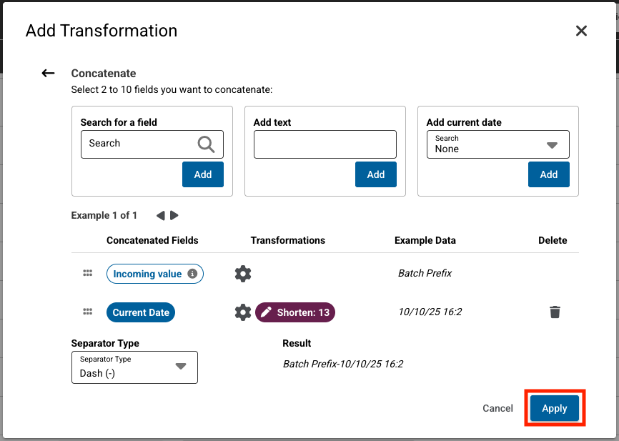Screen dimensions: 619x441
Task: Apply the transformation
Action: coord(554,408)
